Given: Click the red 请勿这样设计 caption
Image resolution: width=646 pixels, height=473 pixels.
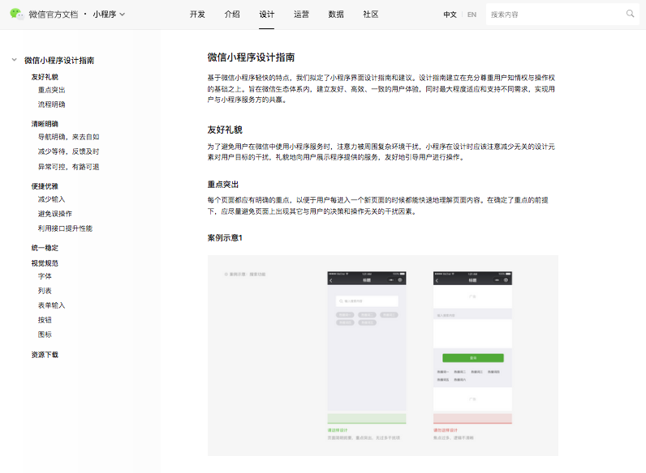Looking at the screenshot, I should point(446,430).
